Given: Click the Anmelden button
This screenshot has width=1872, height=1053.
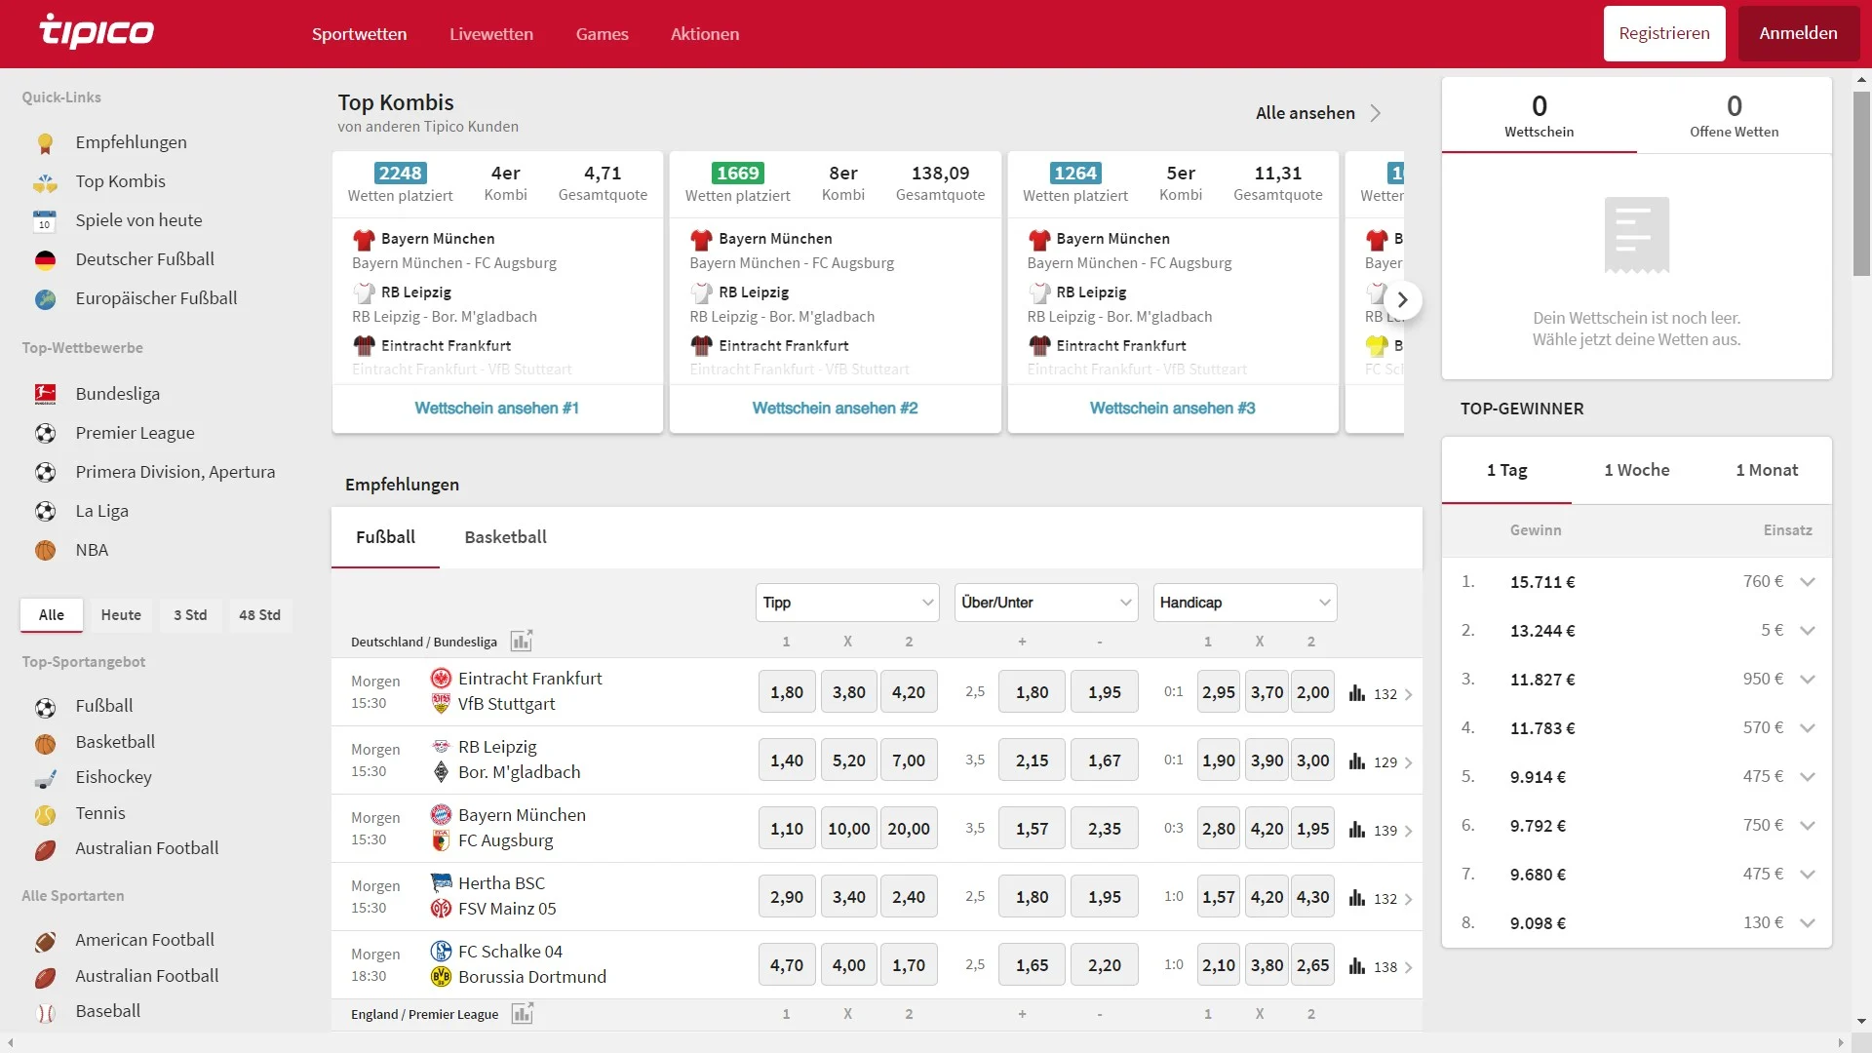Looking at the screenshot, I should [x=1798, y=33].
